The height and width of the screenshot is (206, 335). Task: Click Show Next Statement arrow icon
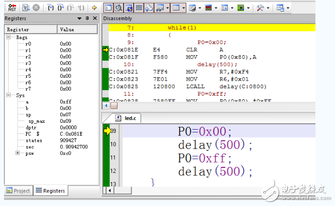coord(94,8)
